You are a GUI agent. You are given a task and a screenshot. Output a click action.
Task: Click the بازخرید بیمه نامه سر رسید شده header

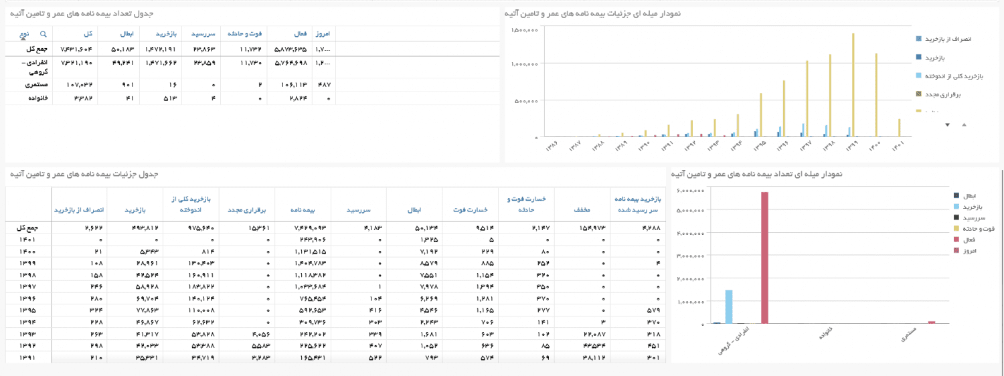pos(637,205)
